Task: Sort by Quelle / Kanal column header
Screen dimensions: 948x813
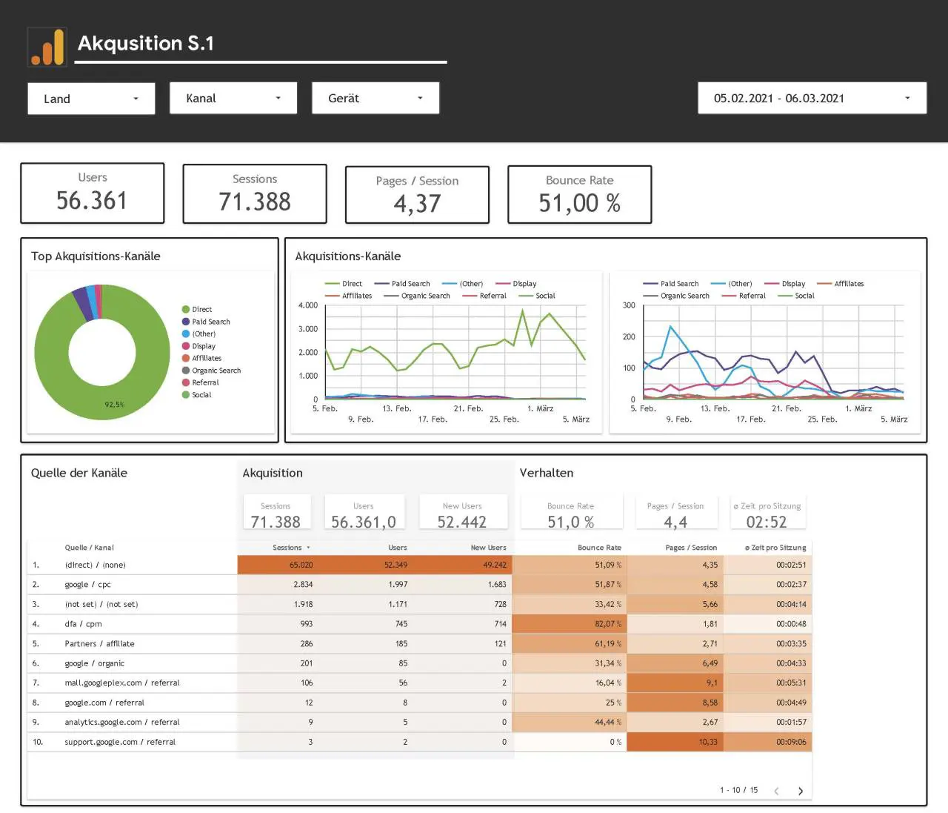Action: 89,548
